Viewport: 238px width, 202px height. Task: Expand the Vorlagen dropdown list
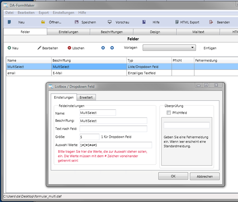[x=193, y=48]
